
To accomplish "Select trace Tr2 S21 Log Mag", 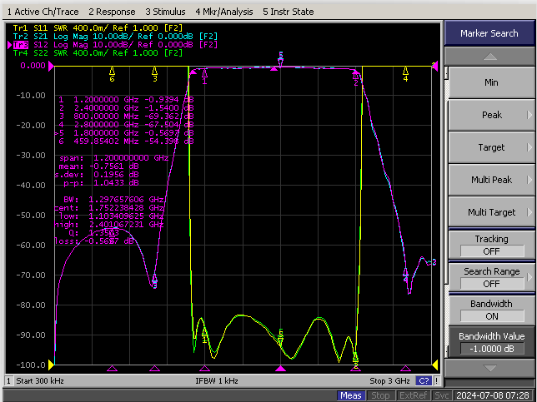I will click(115, 37).
